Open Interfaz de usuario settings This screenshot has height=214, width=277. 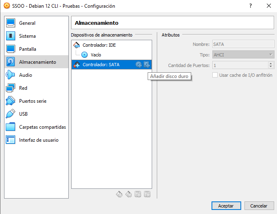point(39,140)
